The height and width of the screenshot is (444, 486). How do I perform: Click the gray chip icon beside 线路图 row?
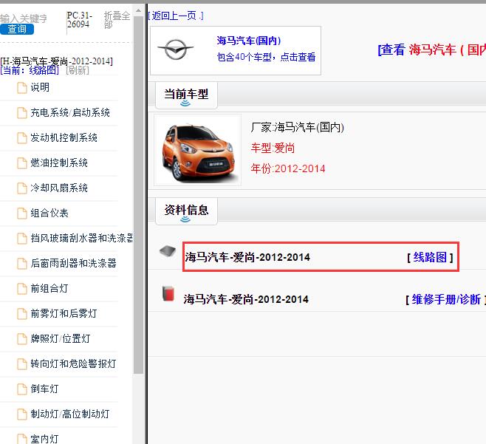[168, 251]
